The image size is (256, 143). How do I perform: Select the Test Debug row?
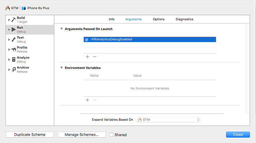coord(30,39)
